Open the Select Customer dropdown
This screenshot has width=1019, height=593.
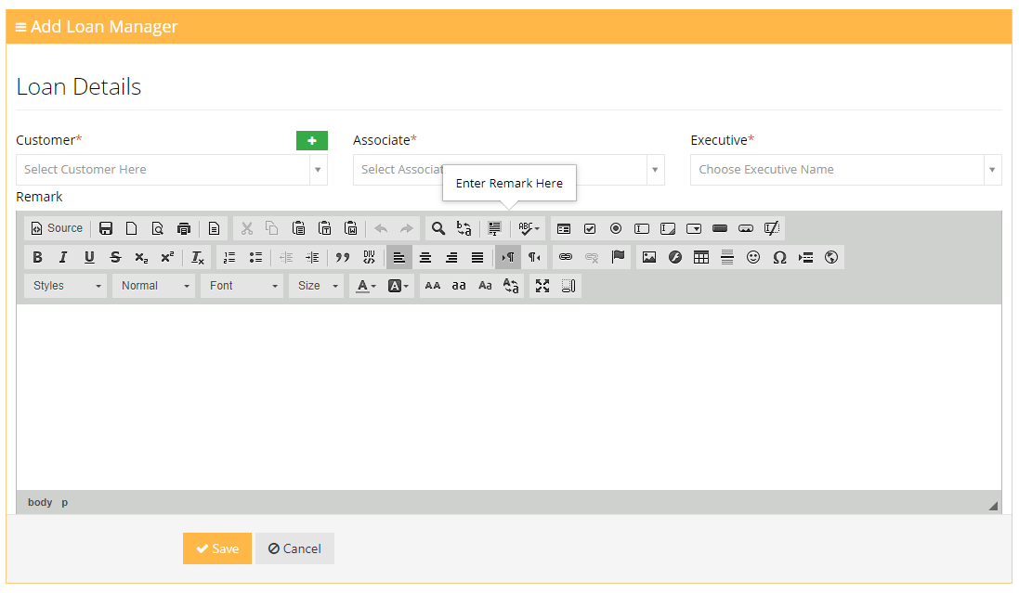[x=172, y=170]
